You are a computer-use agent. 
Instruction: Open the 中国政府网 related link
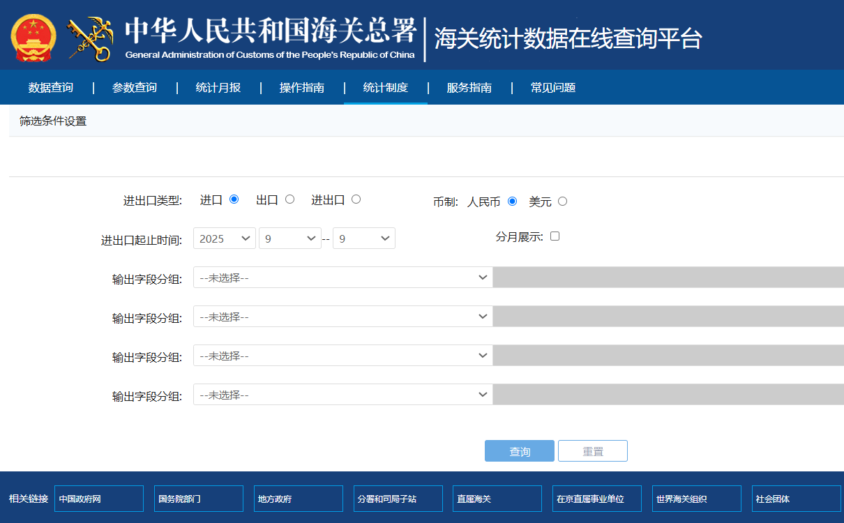[98, 499]
